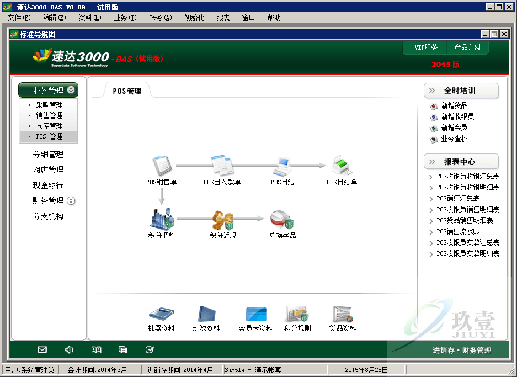This screenshot has width=517, height=377.
Task: Click the icon beside 业务查找
Action: point(434,139)
